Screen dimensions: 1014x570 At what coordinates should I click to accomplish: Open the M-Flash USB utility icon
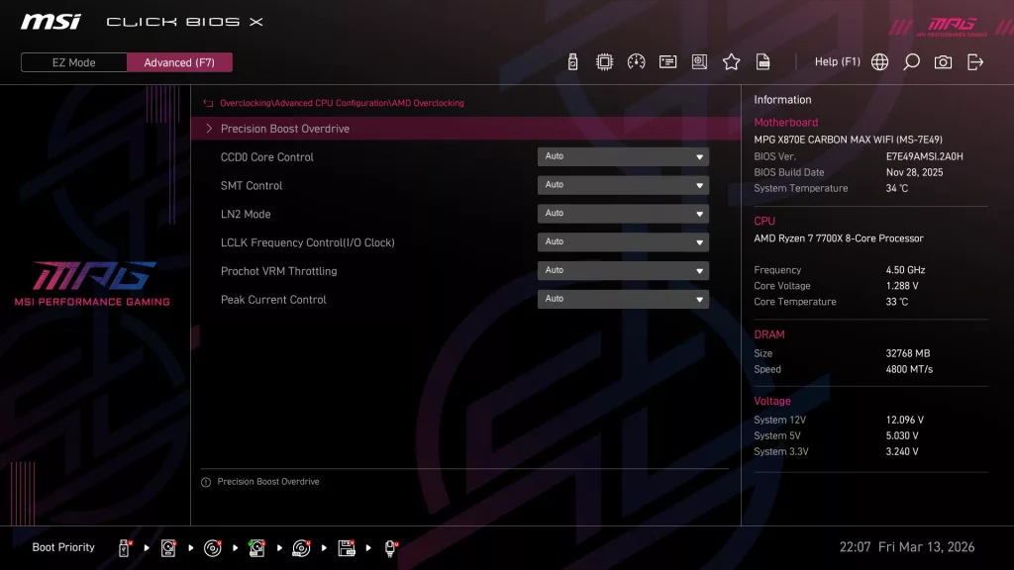(x=572, y=61)
